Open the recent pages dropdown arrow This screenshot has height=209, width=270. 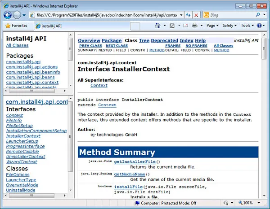(24, 15)
